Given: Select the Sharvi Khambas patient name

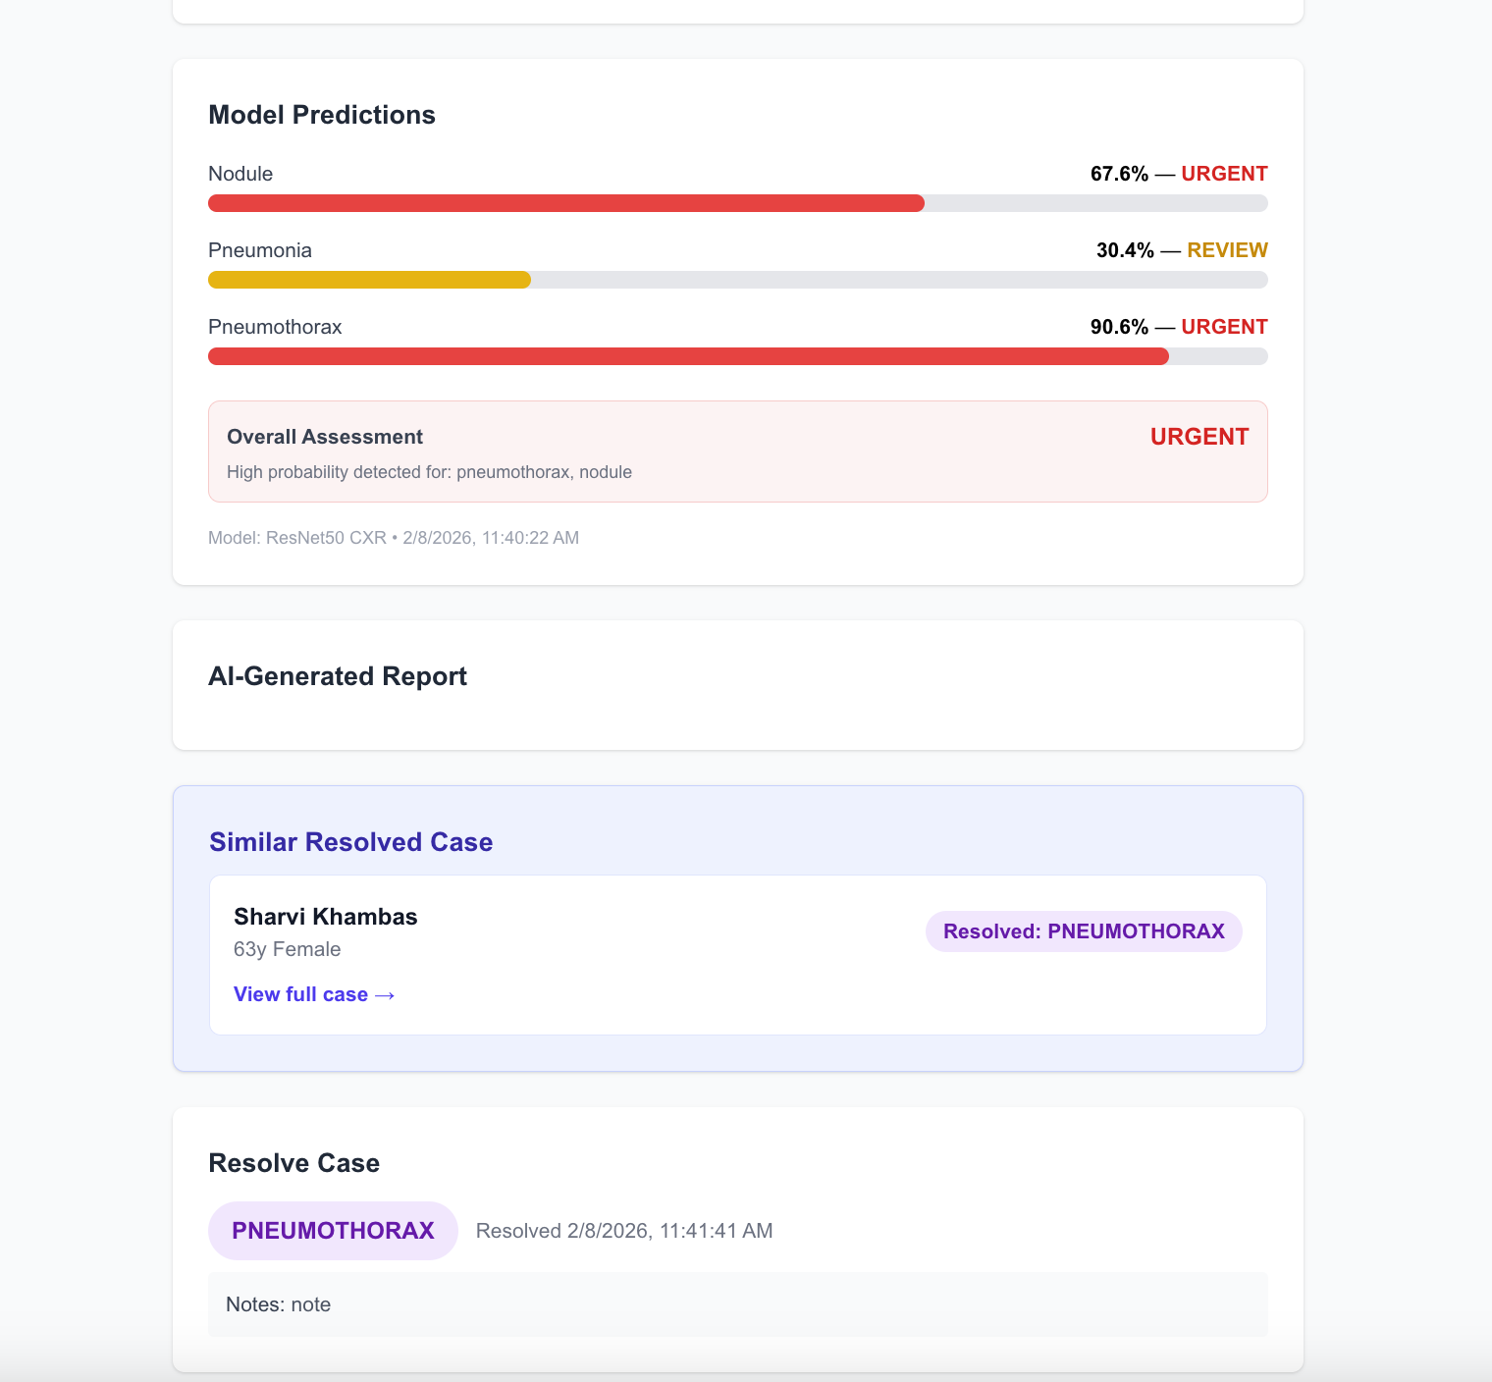Looking at the screenshot, I should (x=326, y=917).
